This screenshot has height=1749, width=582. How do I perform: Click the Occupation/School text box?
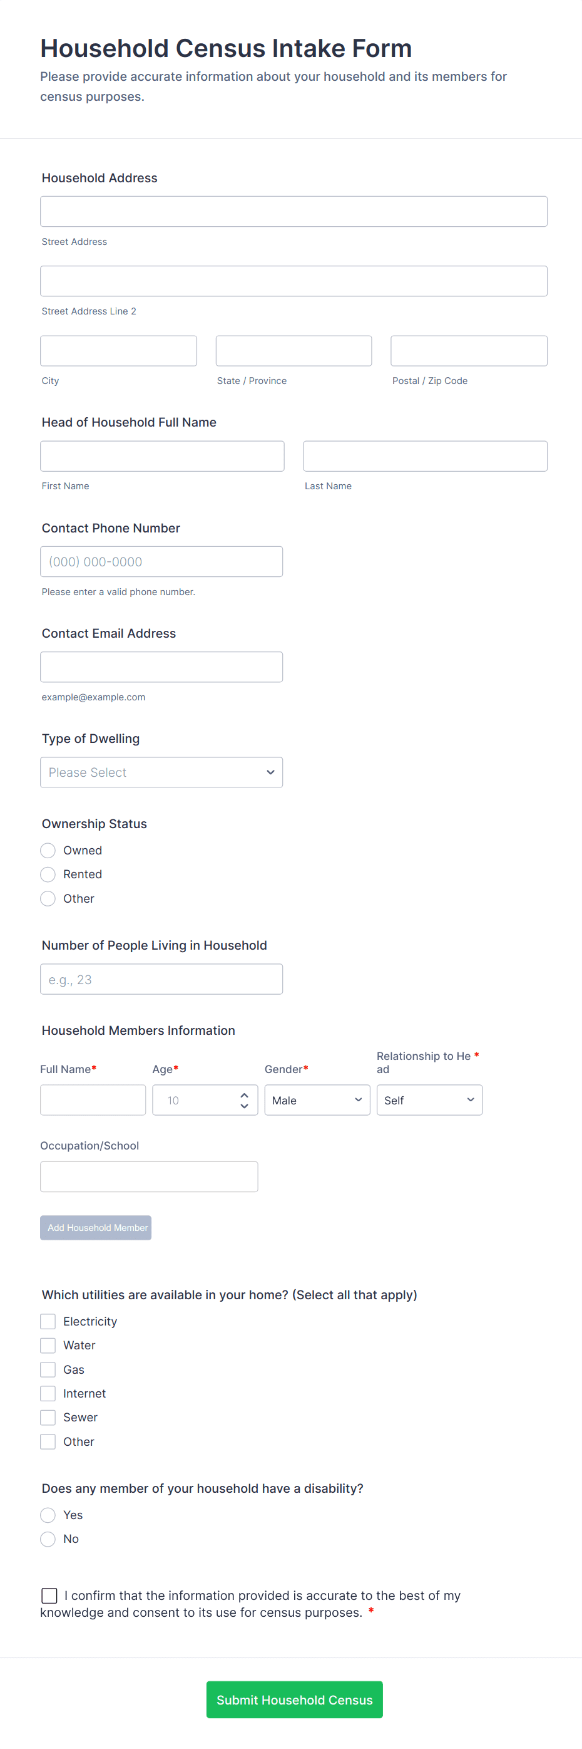(x=148, y=1176)
